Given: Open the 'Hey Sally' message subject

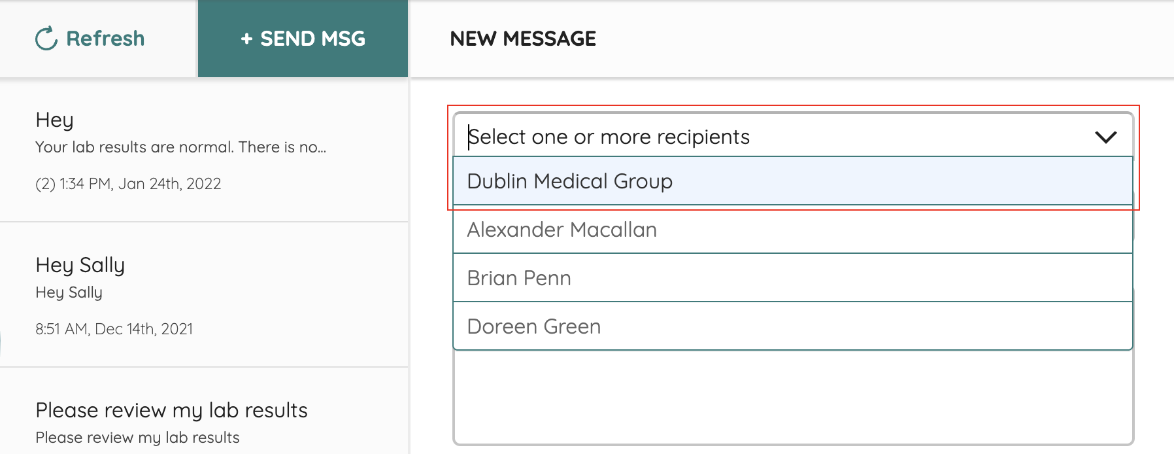Looking at the screenshot, I should click(80, 265).
